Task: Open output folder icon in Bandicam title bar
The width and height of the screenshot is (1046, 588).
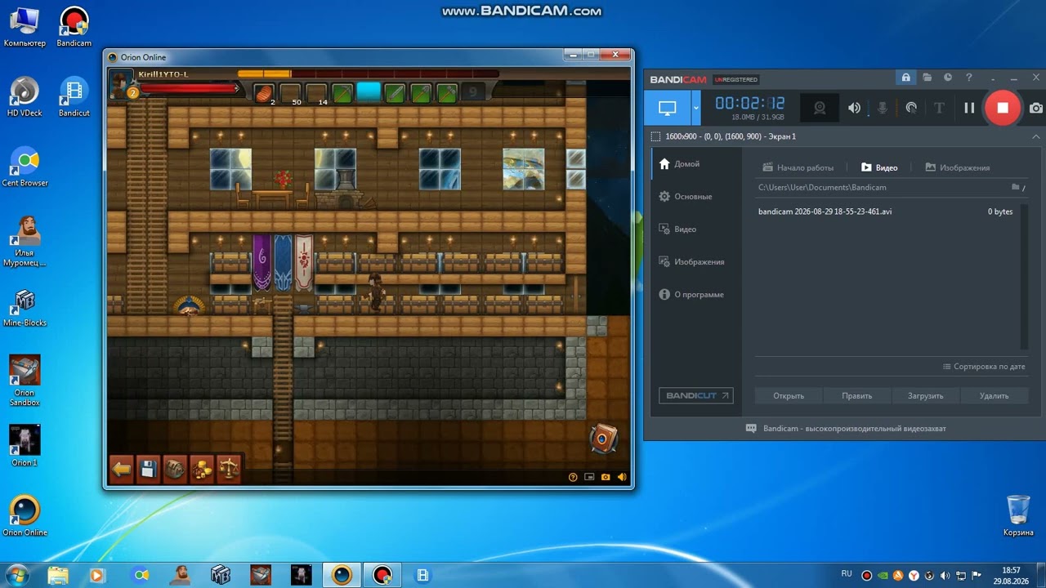Action: click(927, 78)
